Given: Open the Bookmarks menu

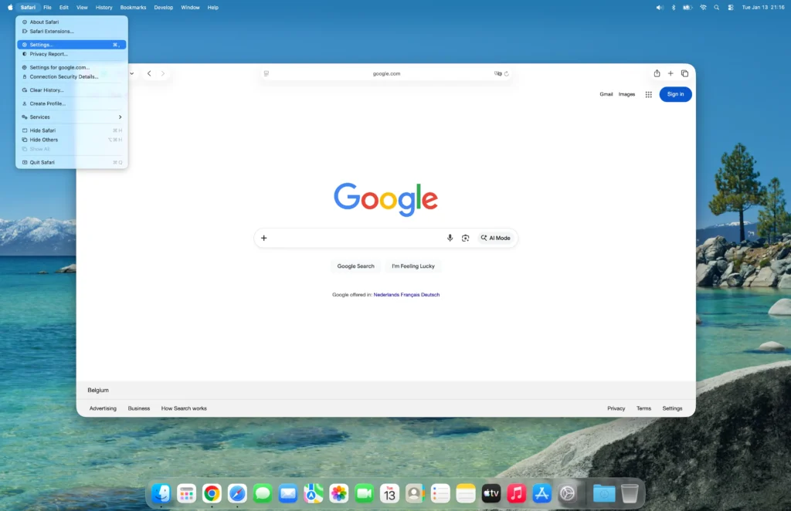Looking at the screenshot, I should pos(133,7).
